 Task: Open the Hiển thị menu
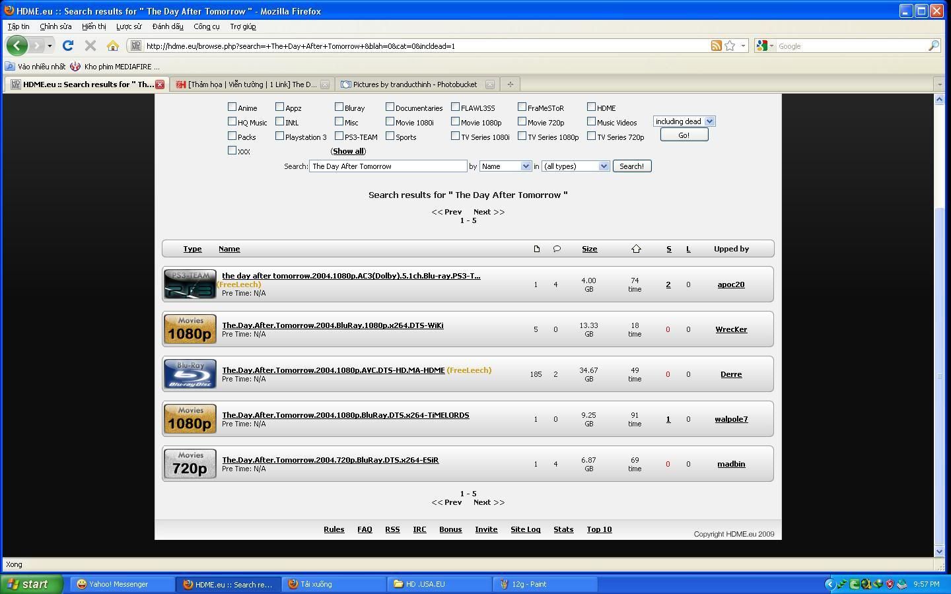94,26
